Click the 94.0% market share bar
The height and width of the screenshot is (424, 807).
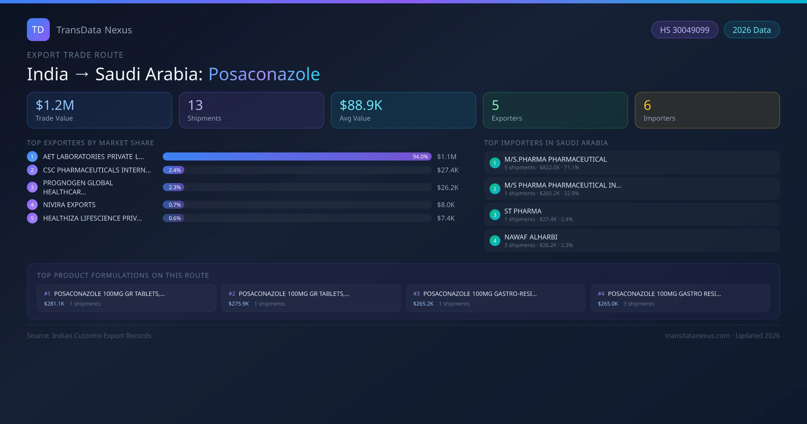tap(297, 156)
